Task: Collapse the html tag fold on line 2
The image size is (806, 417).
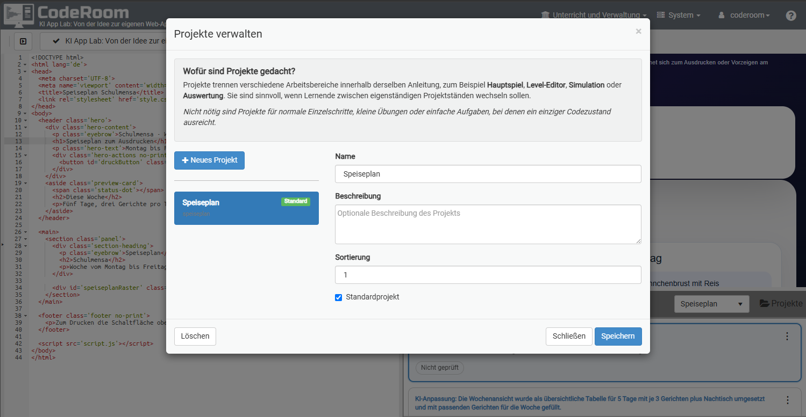Action: point(25,64)
